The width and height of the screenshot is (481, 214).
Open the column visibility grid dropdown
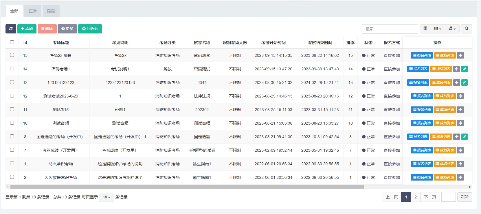pos(438,29)
